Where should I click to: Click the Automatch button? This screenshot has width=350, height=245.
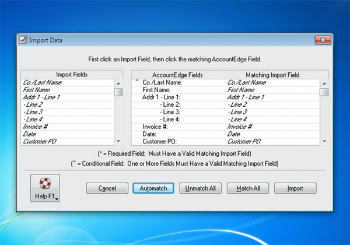point(153,188)
